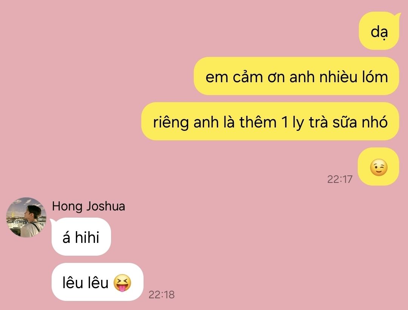This screenshot has height=310, width=408.
Task: Tap the "em cảm ơn anh nhiều lóm" message
Action: (297, 76)
